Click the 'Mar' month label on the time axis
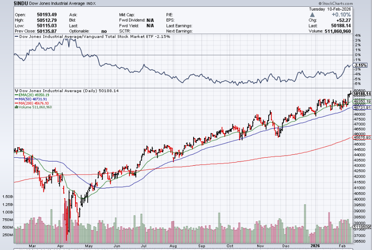The image size is (372, 250). pos(32,246)
